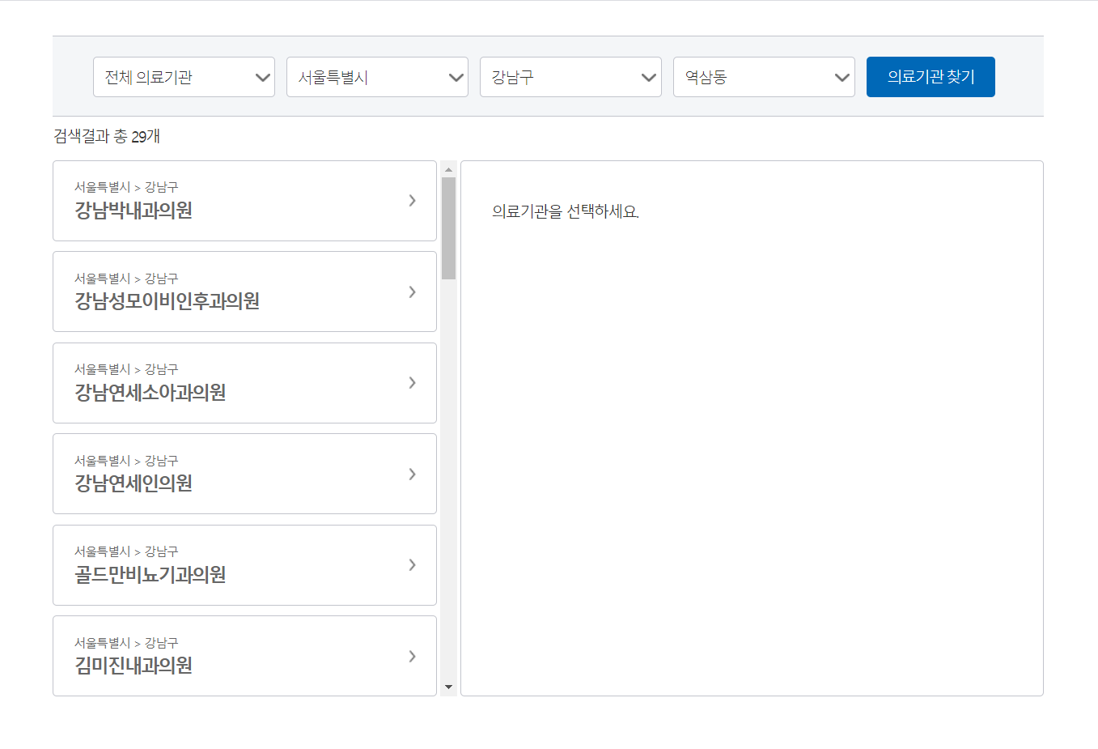Screen dimensions: 1098x749
Task: Open the 서울특별시 city dropdown
Action: 377,77
